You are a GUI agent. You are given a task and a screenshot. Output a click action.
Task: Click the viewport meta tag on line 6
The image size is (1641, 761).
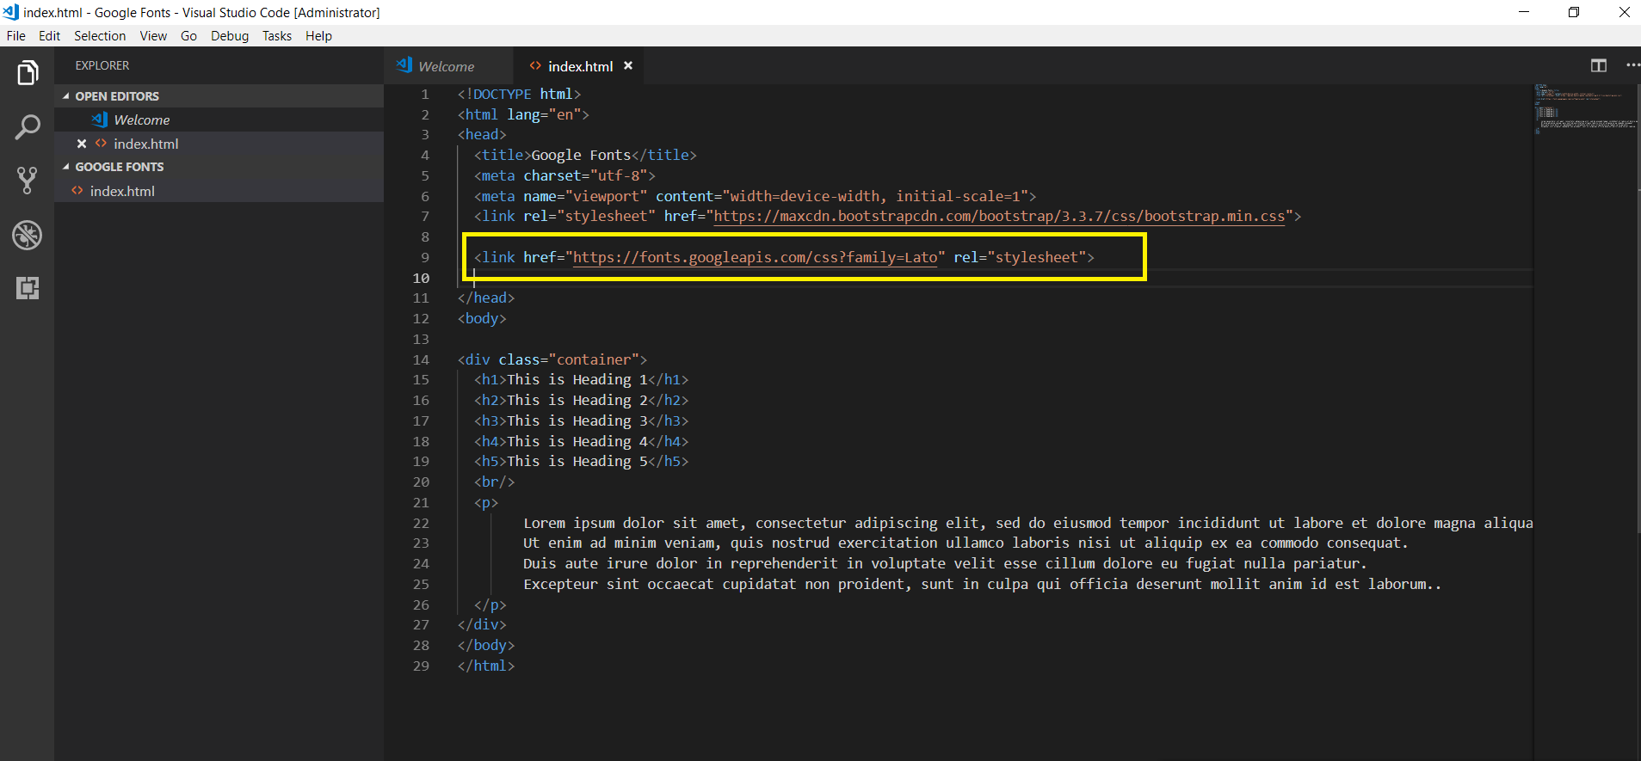[755, 196]
